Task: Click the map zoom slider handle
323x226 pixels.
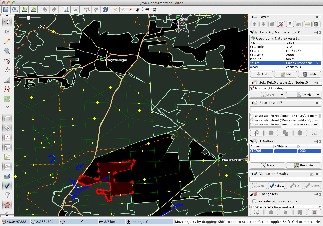Action: (28, 18)
